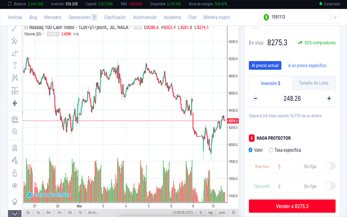Viewport: 347px width, 217px height.
Task: Click the investment amount field 248.26
Action: coord(292,99)
